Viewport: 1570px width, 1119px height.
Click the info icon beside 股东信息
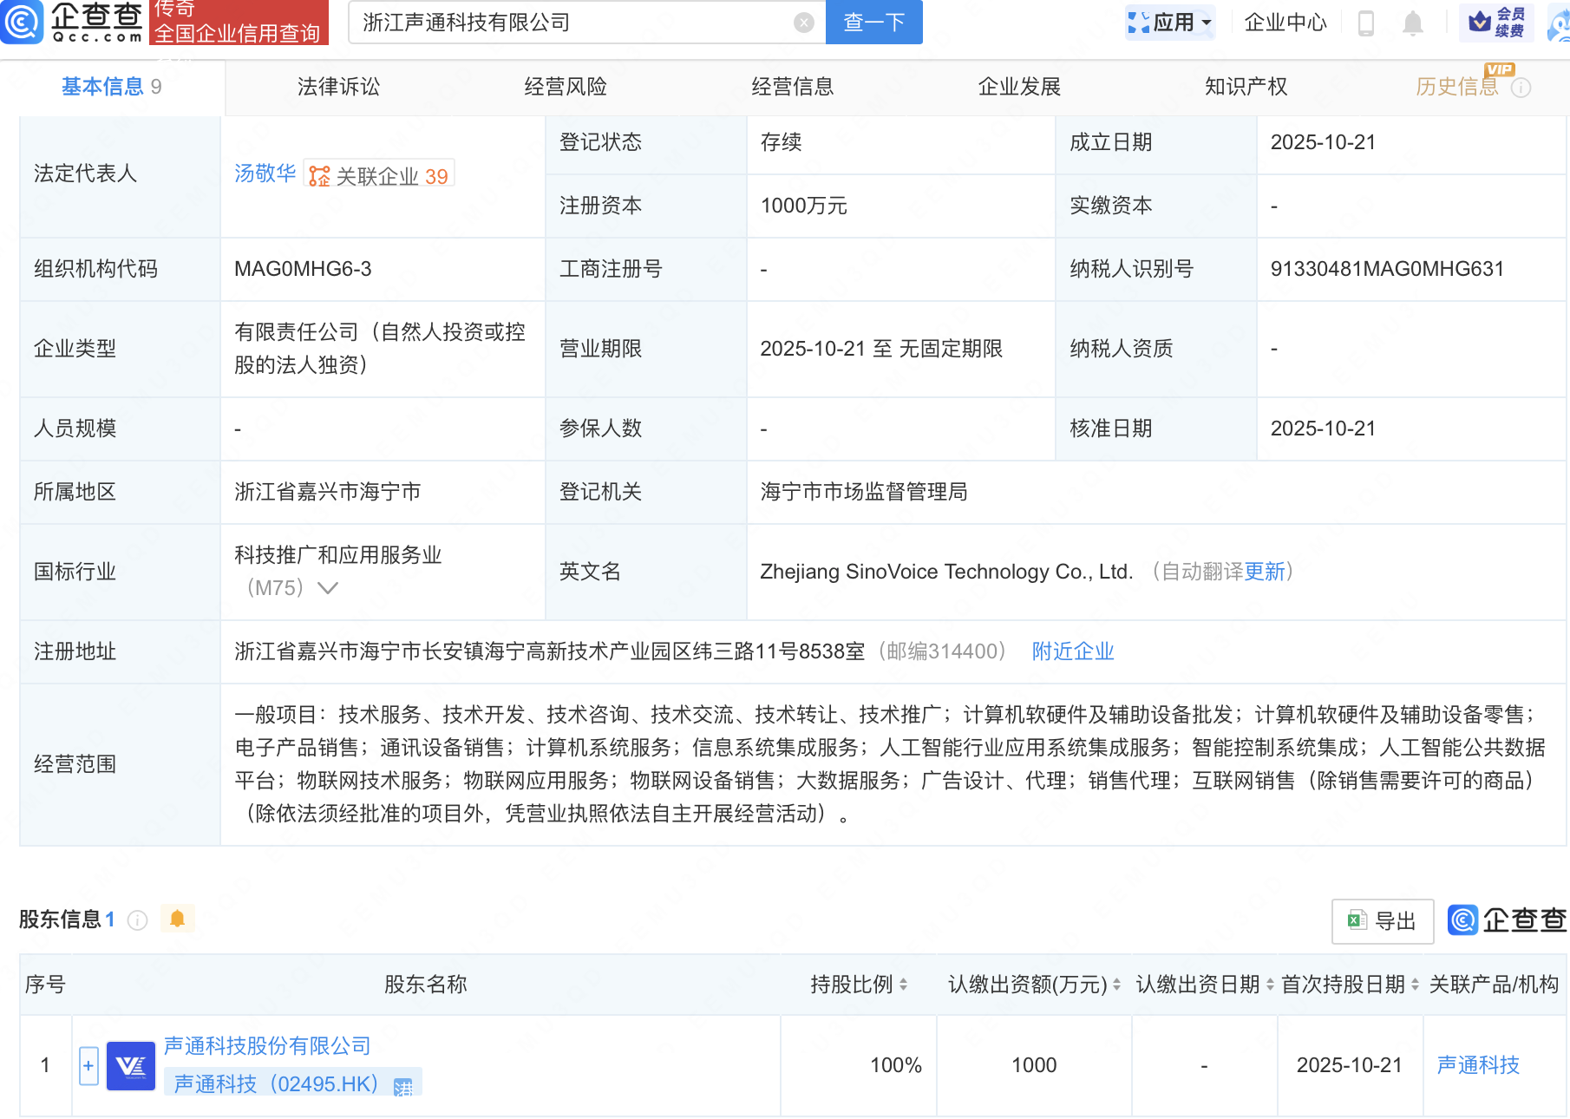[137, 919]
